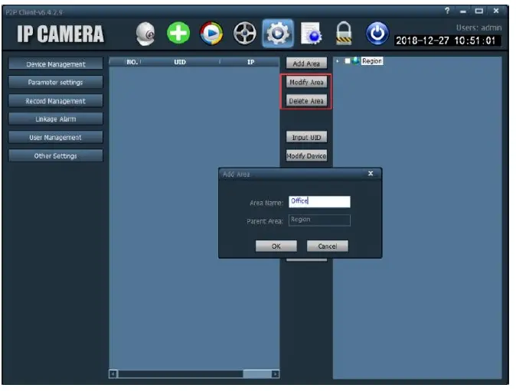Click the device list scroll left arrow
This screenshot has width=516, height=391.
click(113, 374)
